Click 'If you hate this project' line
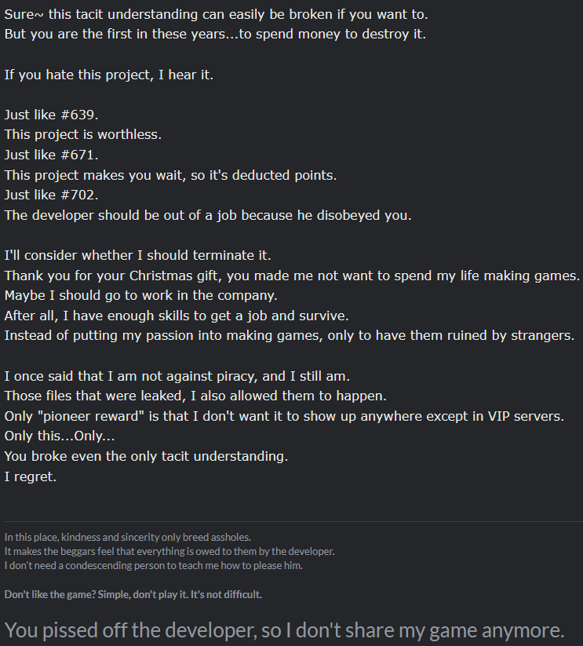The image size is (583, 646). tap(109, 75)
